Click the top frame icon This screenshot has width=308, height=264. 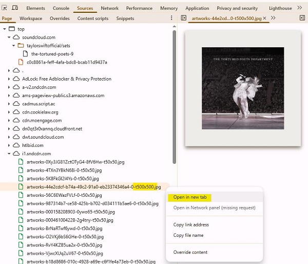click(x=12, y=29)
